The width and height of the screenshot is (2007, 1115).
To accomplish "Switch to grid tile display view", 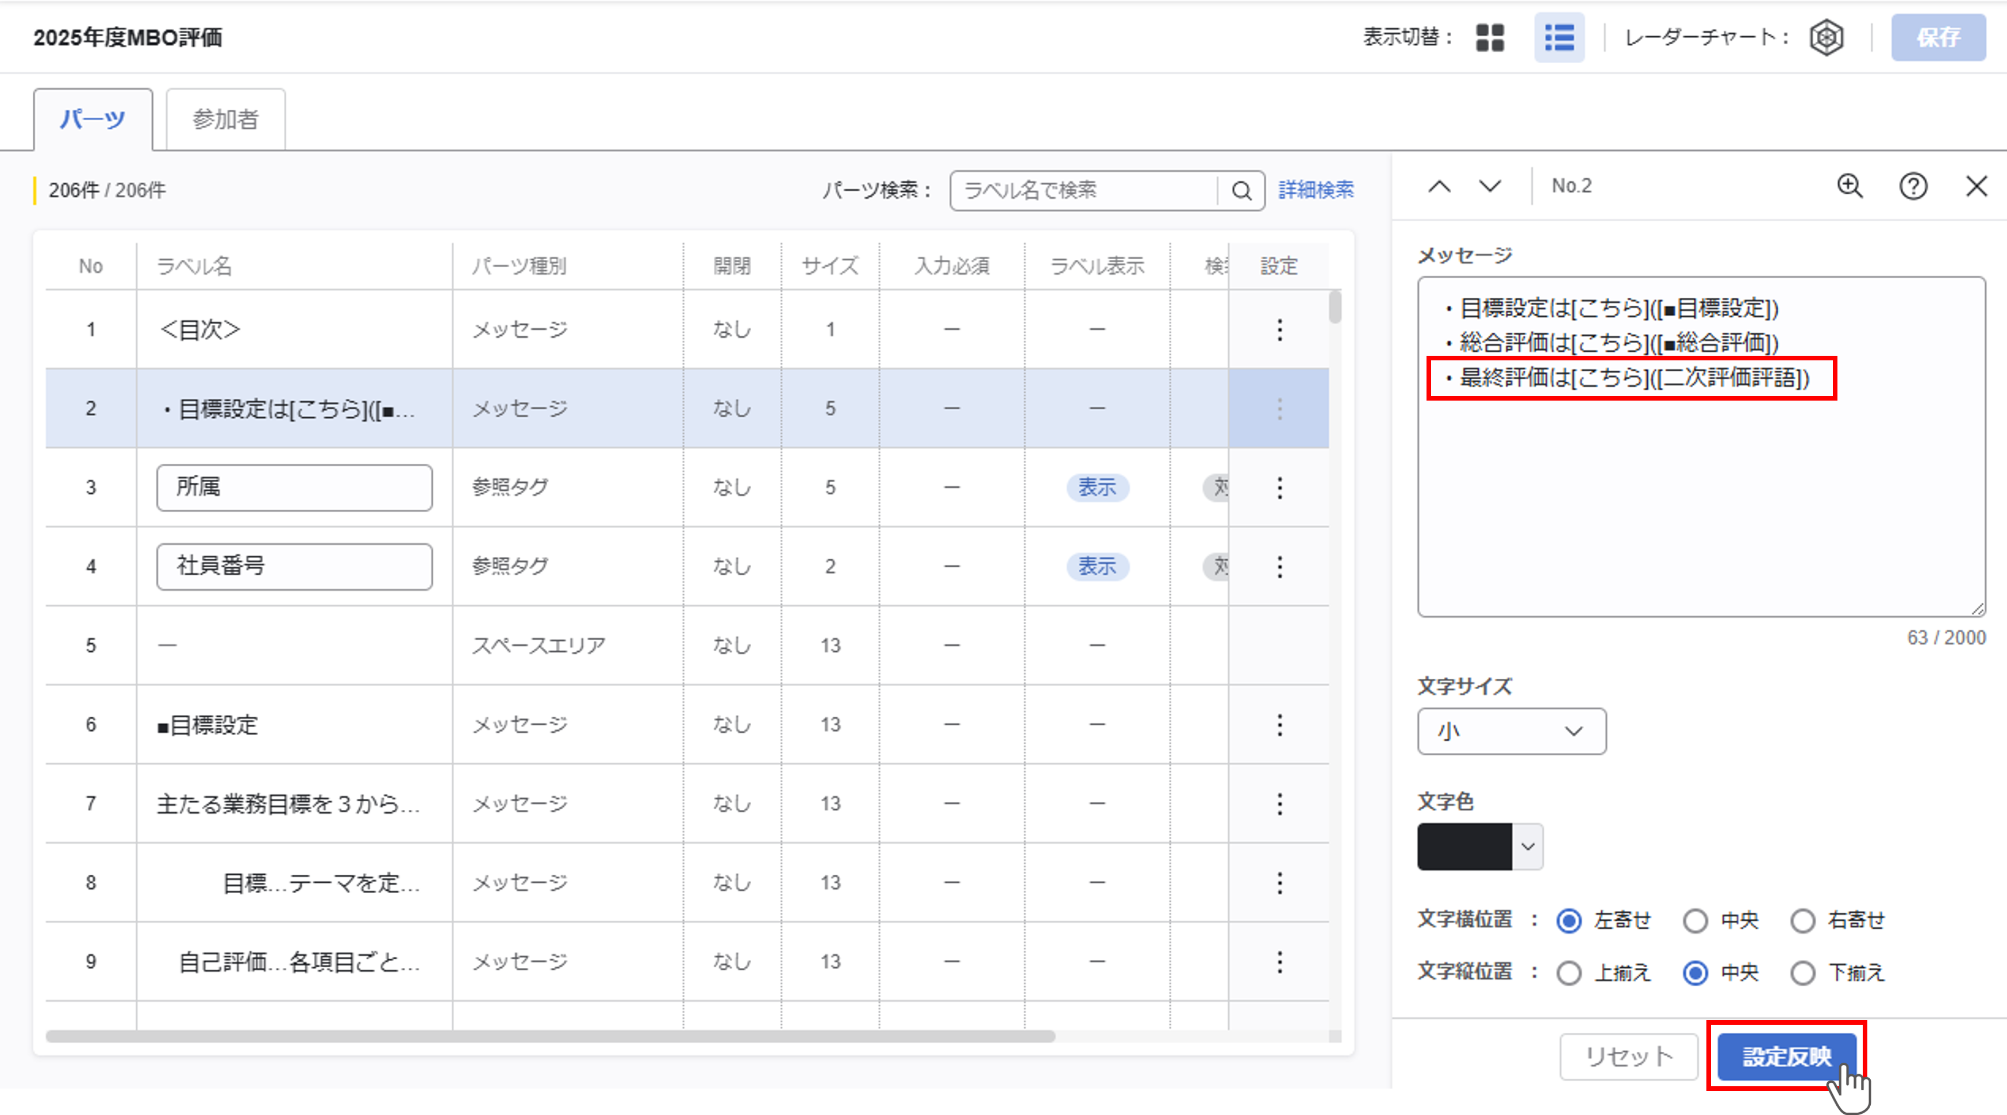I will (1490, 37).
